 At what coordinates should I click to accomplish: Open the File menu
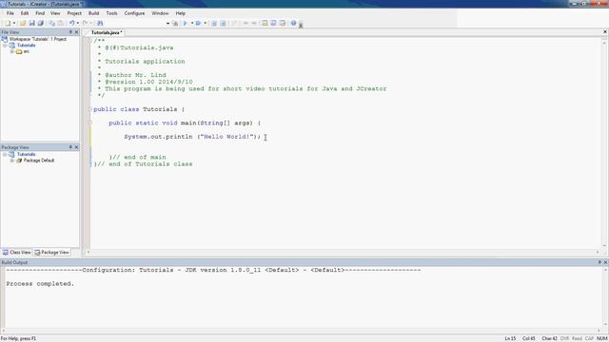click(x=10, y=13)
